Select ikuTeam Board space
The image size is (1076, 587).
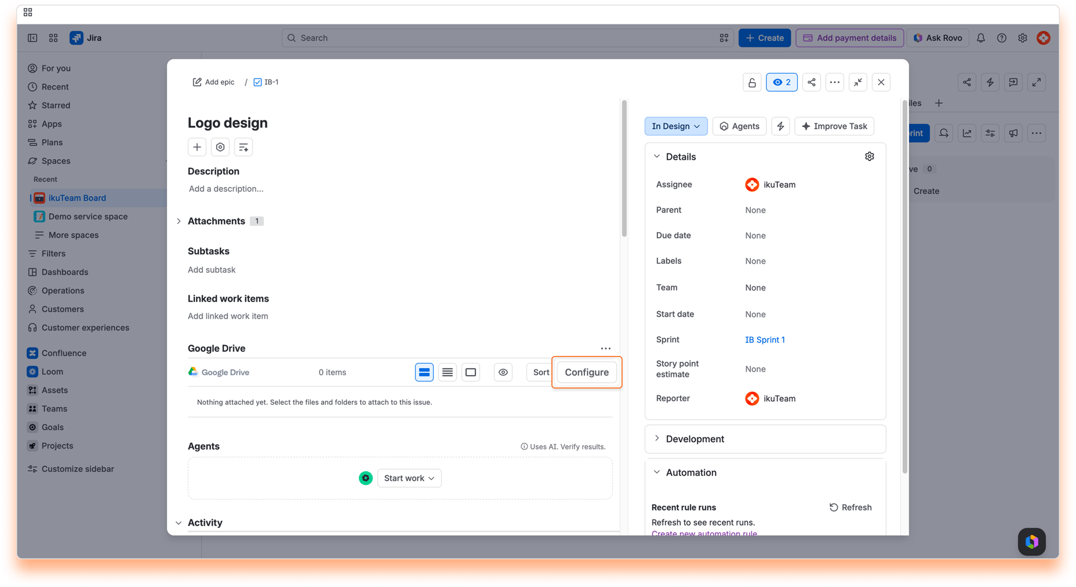[x=77, y=198]
